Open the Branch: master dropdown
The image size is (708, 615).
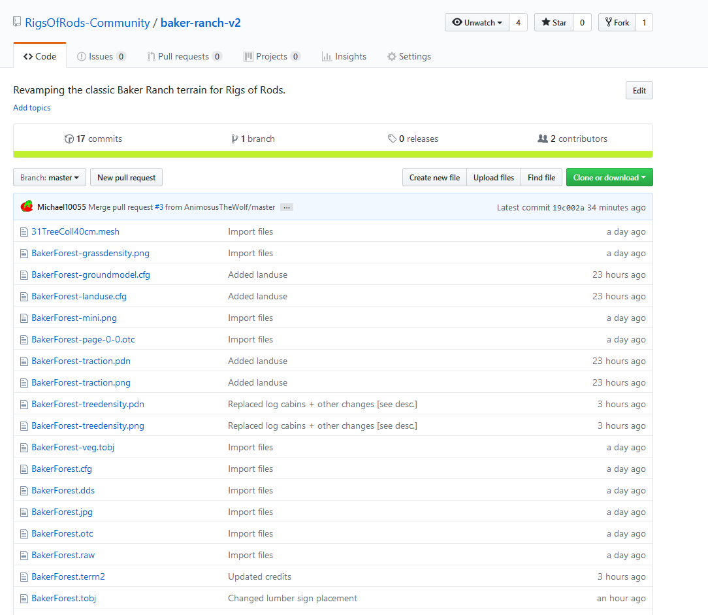click(50, 178)
